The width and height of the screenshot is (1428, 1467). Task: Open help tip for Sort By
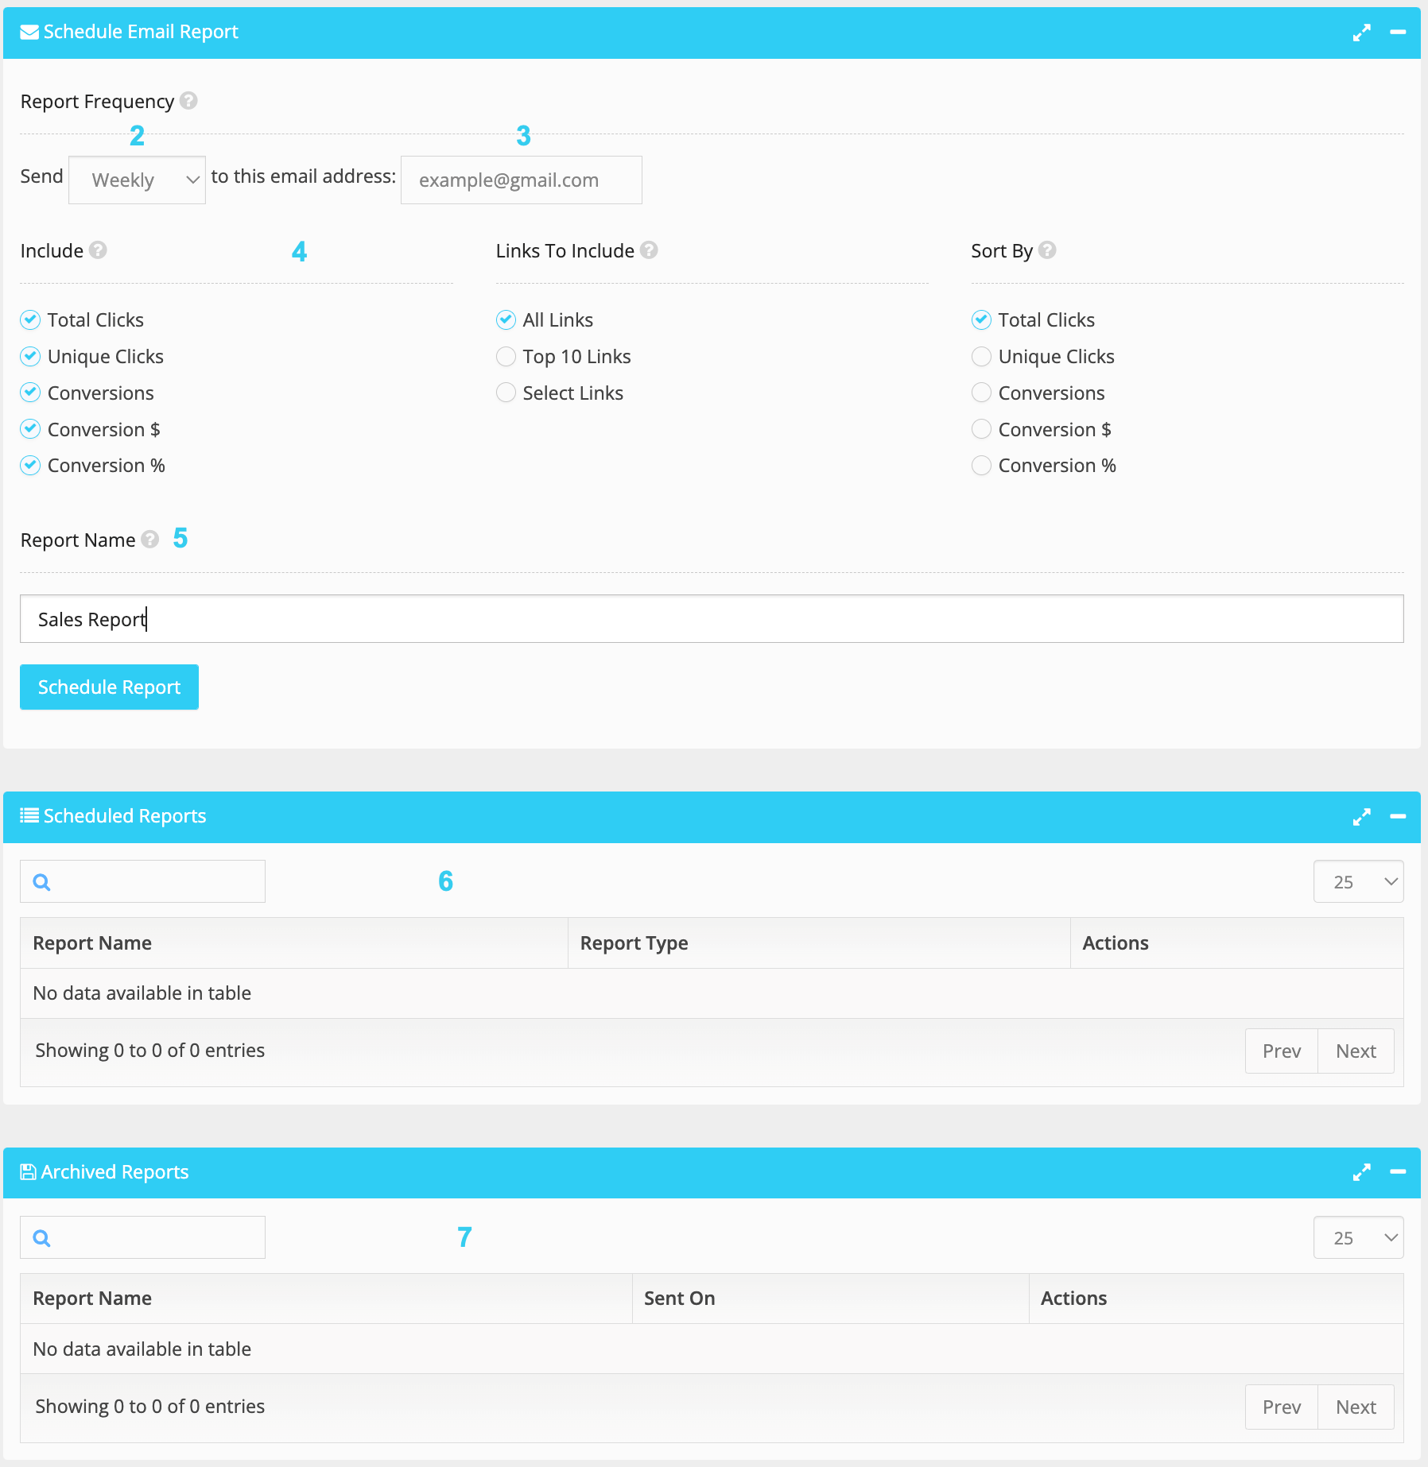coord(1047,250)
